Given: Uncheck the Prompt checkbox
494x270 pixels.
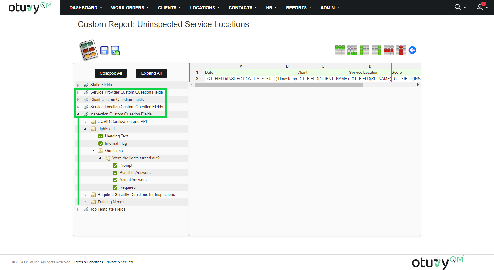Looking at the screenshot, I should [115, 165].
